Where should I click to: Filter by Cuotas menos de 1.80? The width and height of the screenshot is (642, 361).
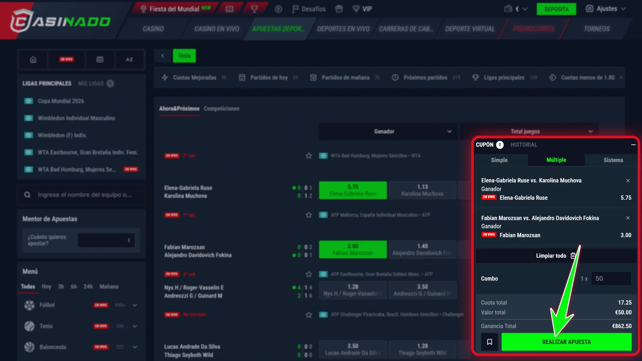[x=586, y=78]
